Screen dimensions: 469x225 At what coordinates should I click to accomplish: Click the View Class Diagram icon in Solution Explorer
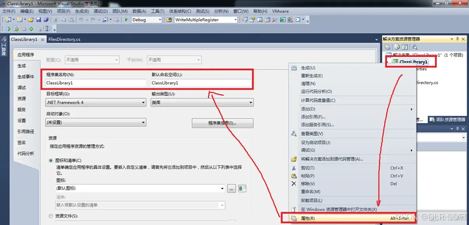(x=415, y=47)
